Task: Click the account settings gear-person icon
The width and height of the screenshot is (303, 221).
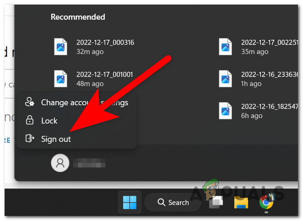Action: 30,102
